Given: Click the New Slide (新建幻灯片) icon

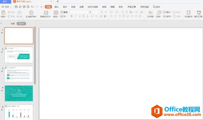Looking at the screenshot, I should (x=46, y=13).
